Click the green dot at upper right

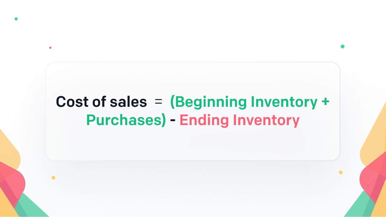click(343, 46)
